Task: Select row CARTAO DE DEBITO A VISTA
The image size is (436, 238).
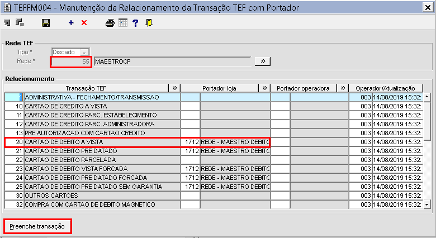Action: coord(214,142)
